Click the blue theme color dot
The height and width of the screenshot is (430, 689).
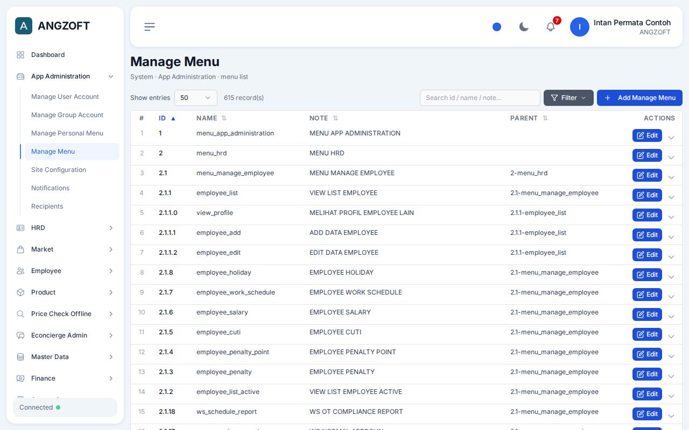tap(497, 27)
